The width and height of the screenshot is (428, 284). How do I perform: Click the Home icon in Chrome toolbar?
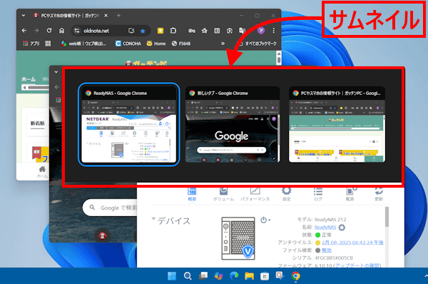coord(61,31)
